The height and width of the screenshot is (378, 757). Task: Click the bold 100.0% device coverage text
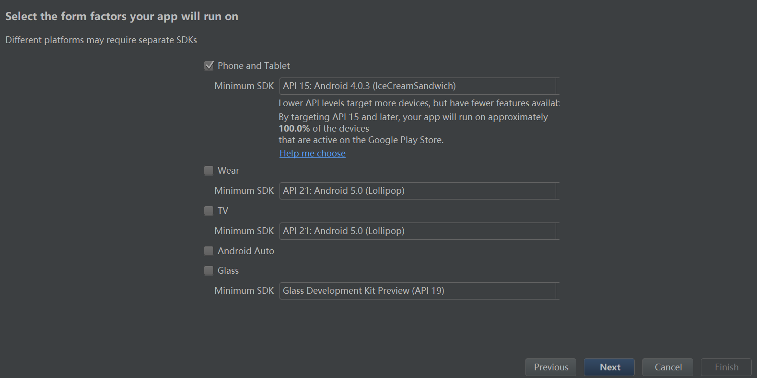click(294, 129)
